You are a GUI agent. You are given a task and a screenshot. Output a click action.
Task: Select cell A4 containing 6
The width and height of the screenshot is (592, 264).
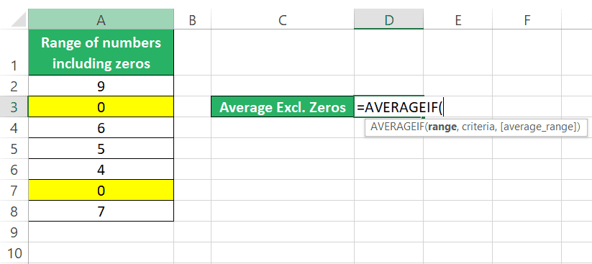tap(101, 127)
